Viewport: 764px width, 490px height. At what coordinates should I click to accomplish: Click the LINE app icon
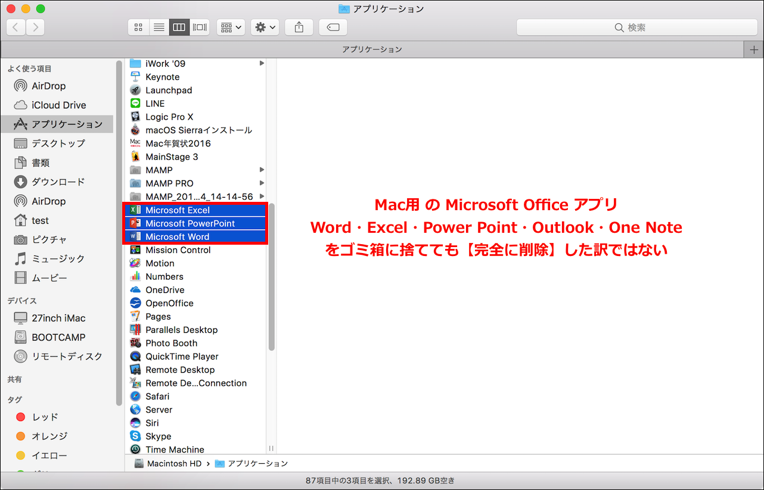pos(135,104)
